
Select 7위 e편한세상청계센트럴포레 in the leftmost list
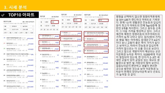click(x=19, y=71)
